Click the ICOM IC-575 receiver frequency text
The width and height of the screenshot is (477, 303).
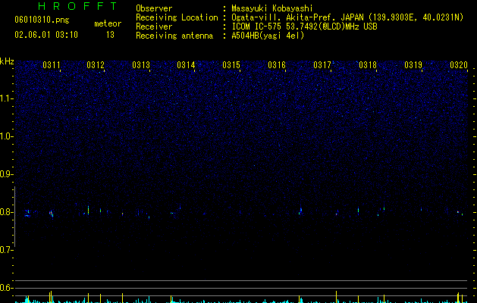(x=305, y=27)
